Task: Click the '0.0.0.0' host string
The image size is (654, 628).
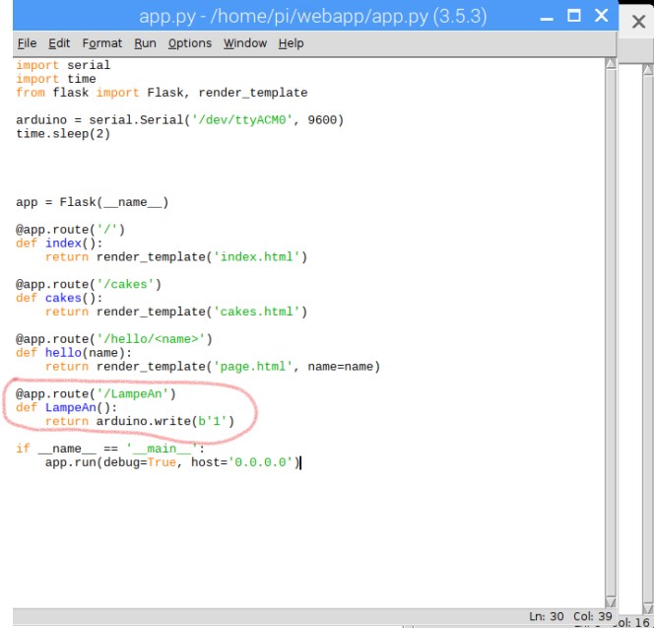Action: pyautogui.click(x=260, y=462)
